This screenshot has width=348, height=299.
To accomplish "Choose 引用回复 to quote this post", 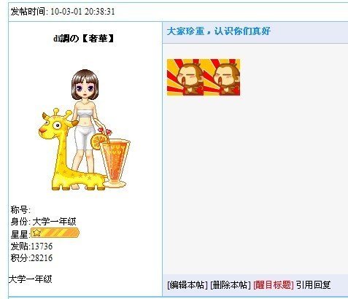I will (313, 284).
